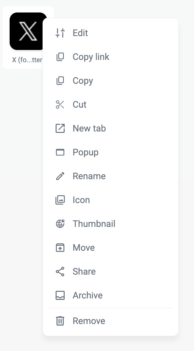
Task: Click the inbox tray icon for Archive
Action: [x=60, y=296]
